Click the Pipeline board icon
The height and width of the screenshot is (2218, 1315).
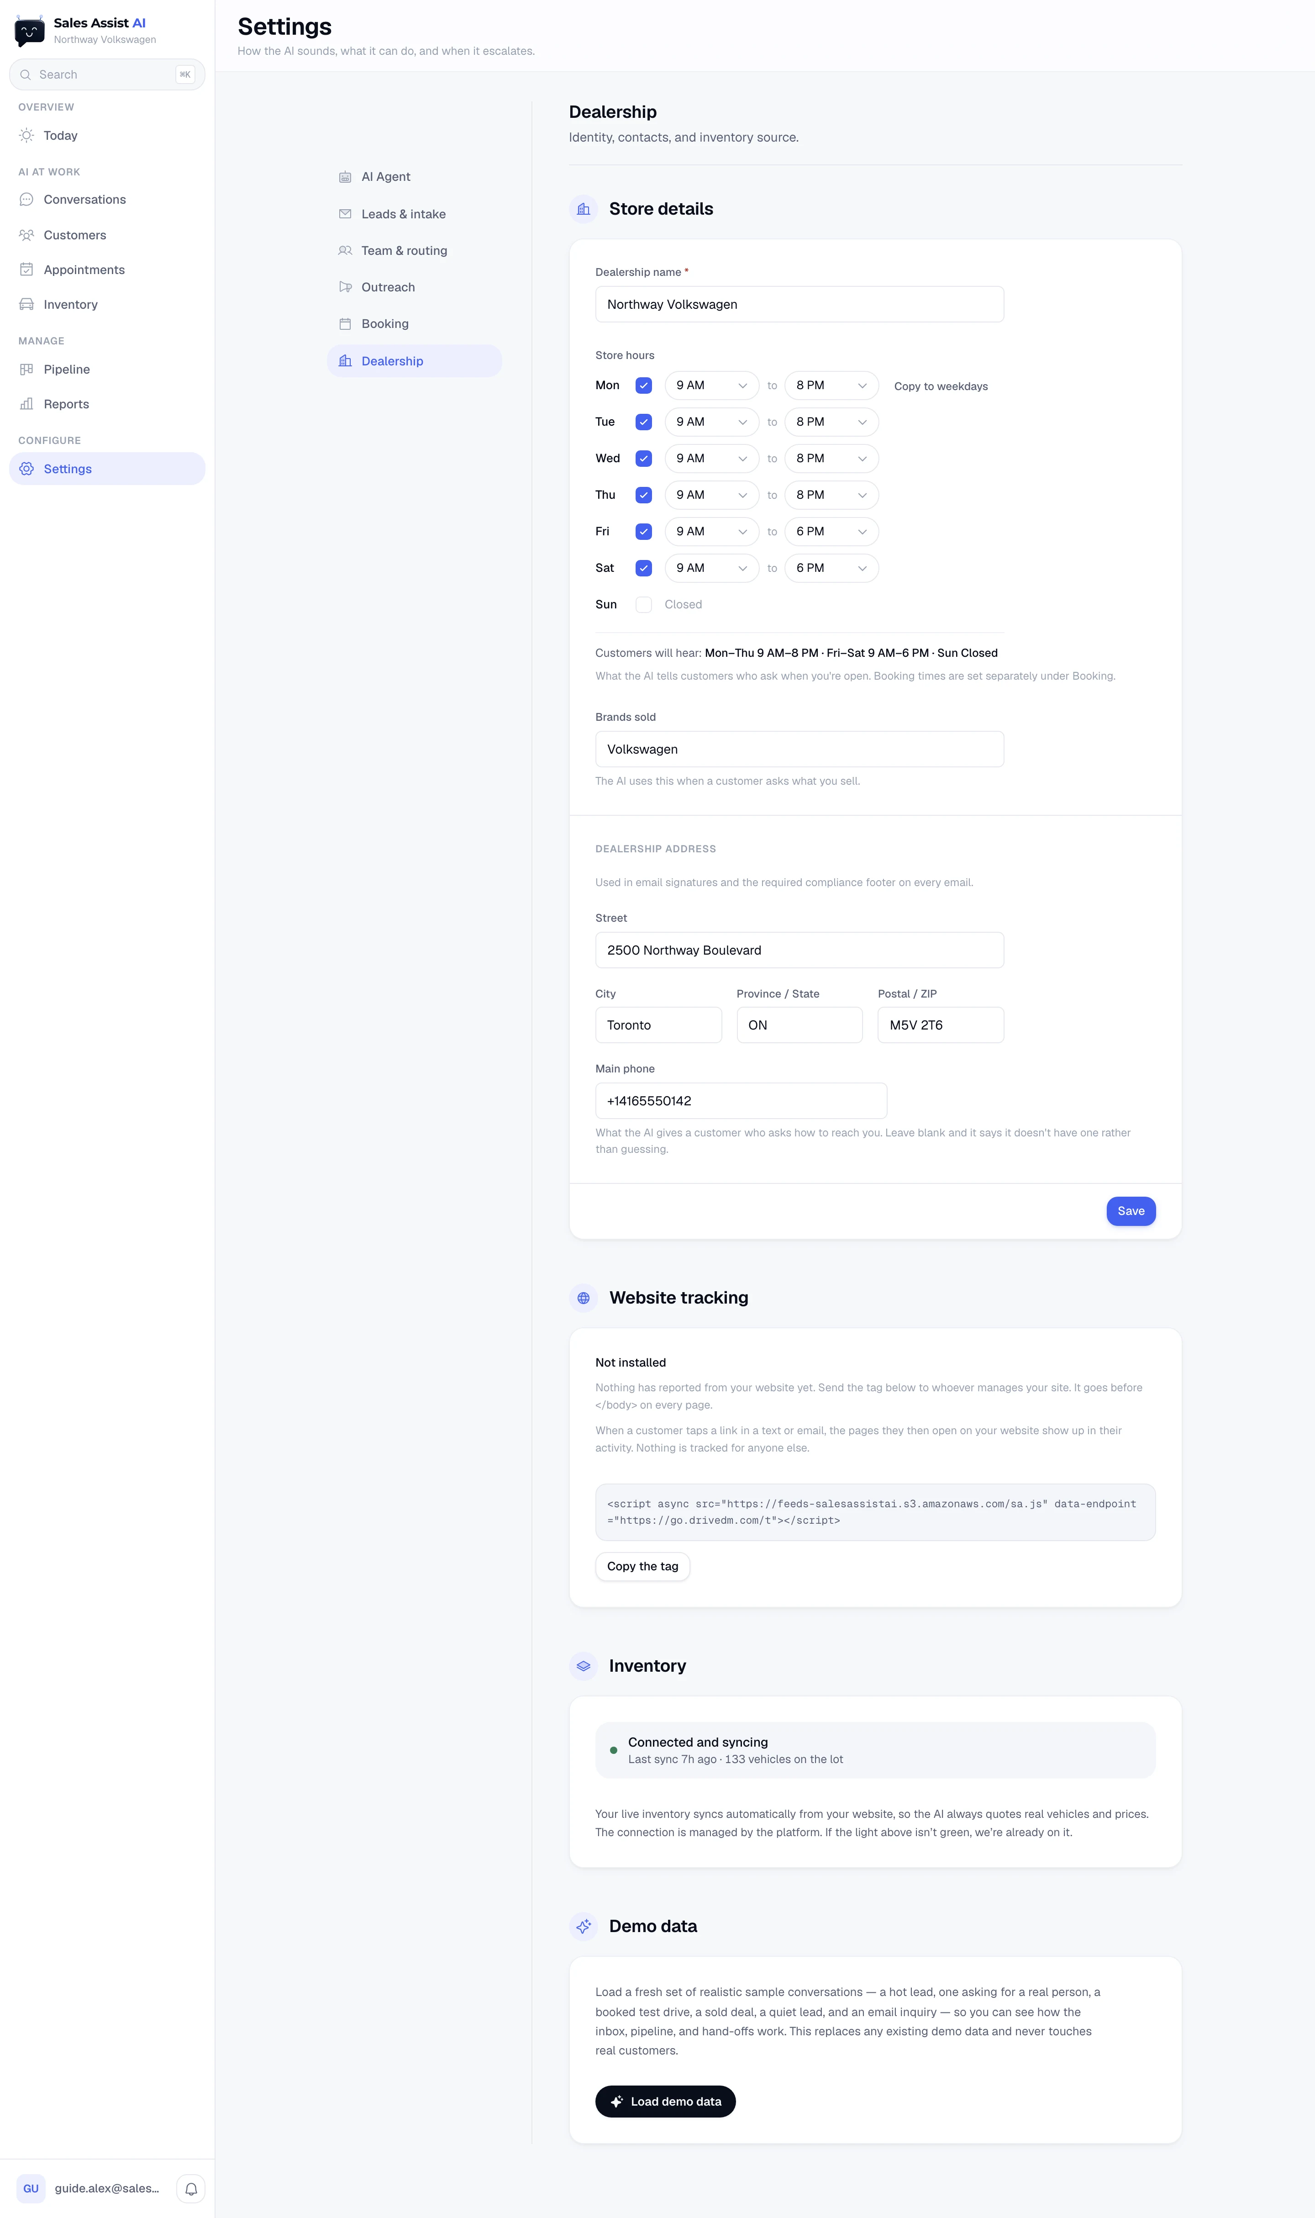[x=26, y=370]
